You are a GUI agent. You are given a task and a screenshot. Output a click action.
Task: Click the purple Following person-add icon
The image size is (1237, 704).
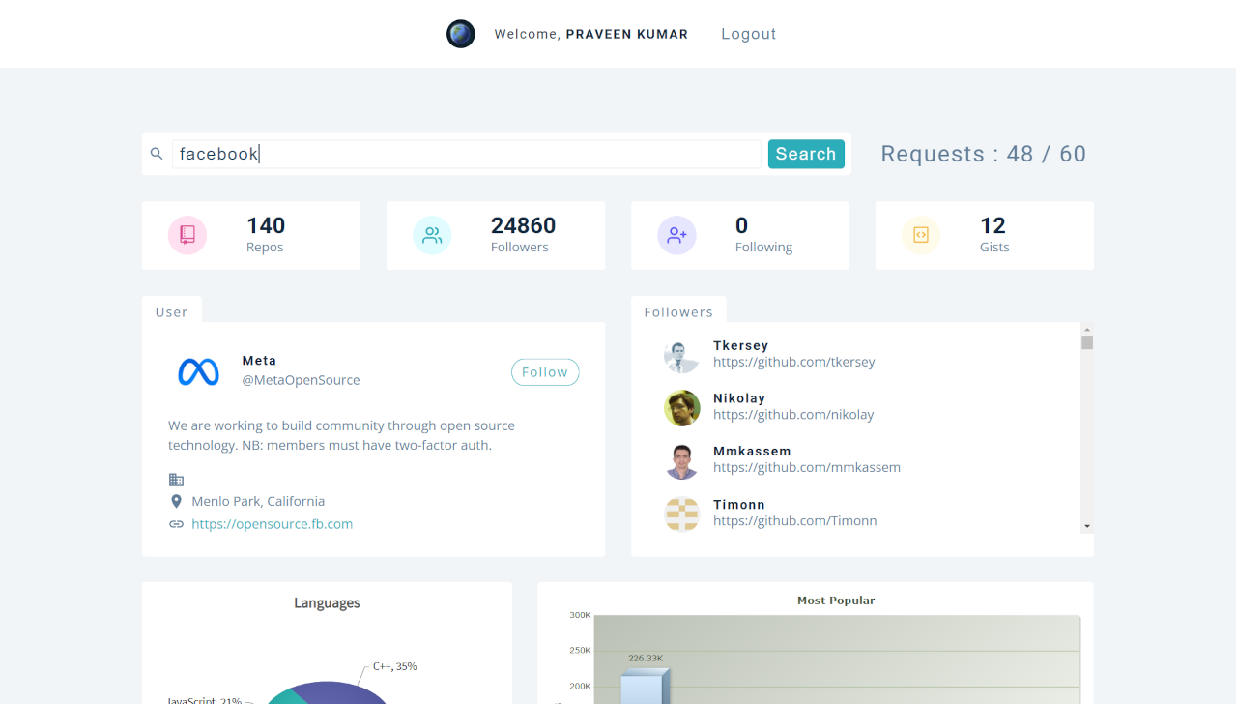(x=676, y=235)
